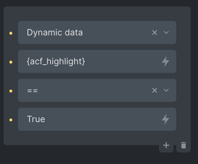Viewport: 198px width, 164px height.
Task: Open the == comparison operator dropdown
Action: point(97,90)
